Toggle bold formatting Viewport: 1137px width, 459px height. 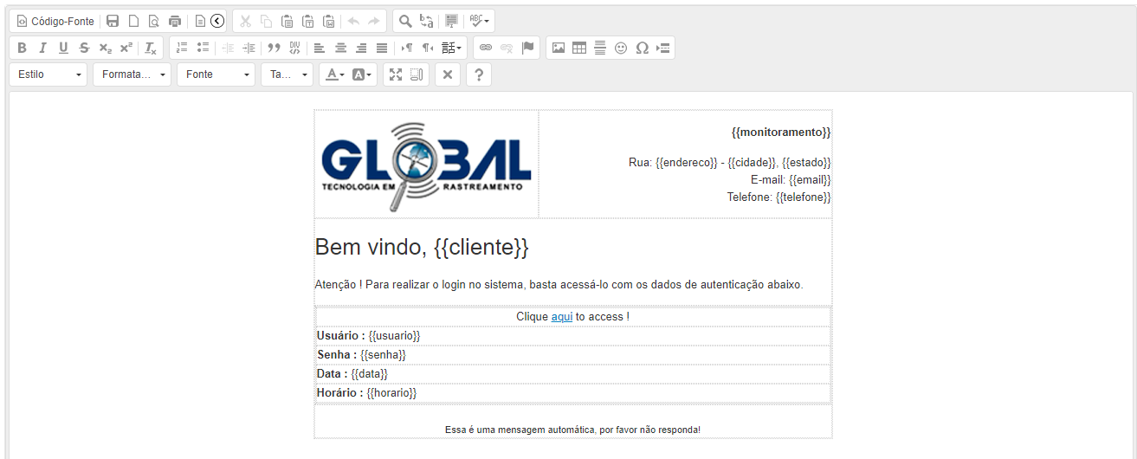[x=23, y=48]
